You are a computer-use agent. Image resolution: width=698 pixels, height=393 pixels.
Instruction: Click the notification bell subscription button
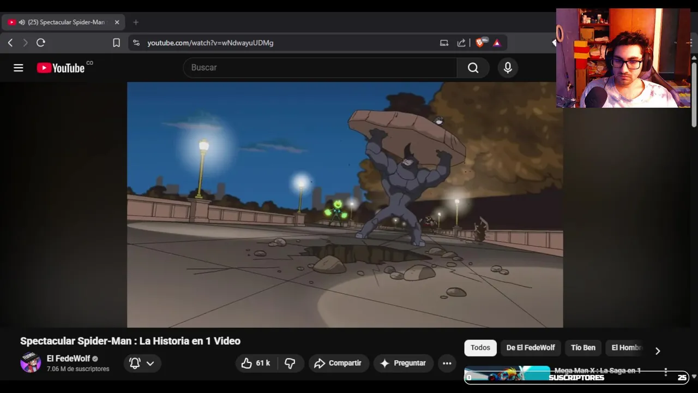135,363
